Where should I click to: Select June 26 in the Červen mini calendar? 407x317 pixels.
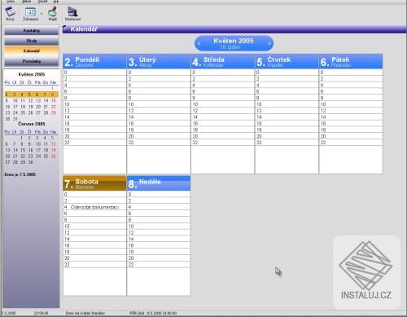(x=54, y=156)
